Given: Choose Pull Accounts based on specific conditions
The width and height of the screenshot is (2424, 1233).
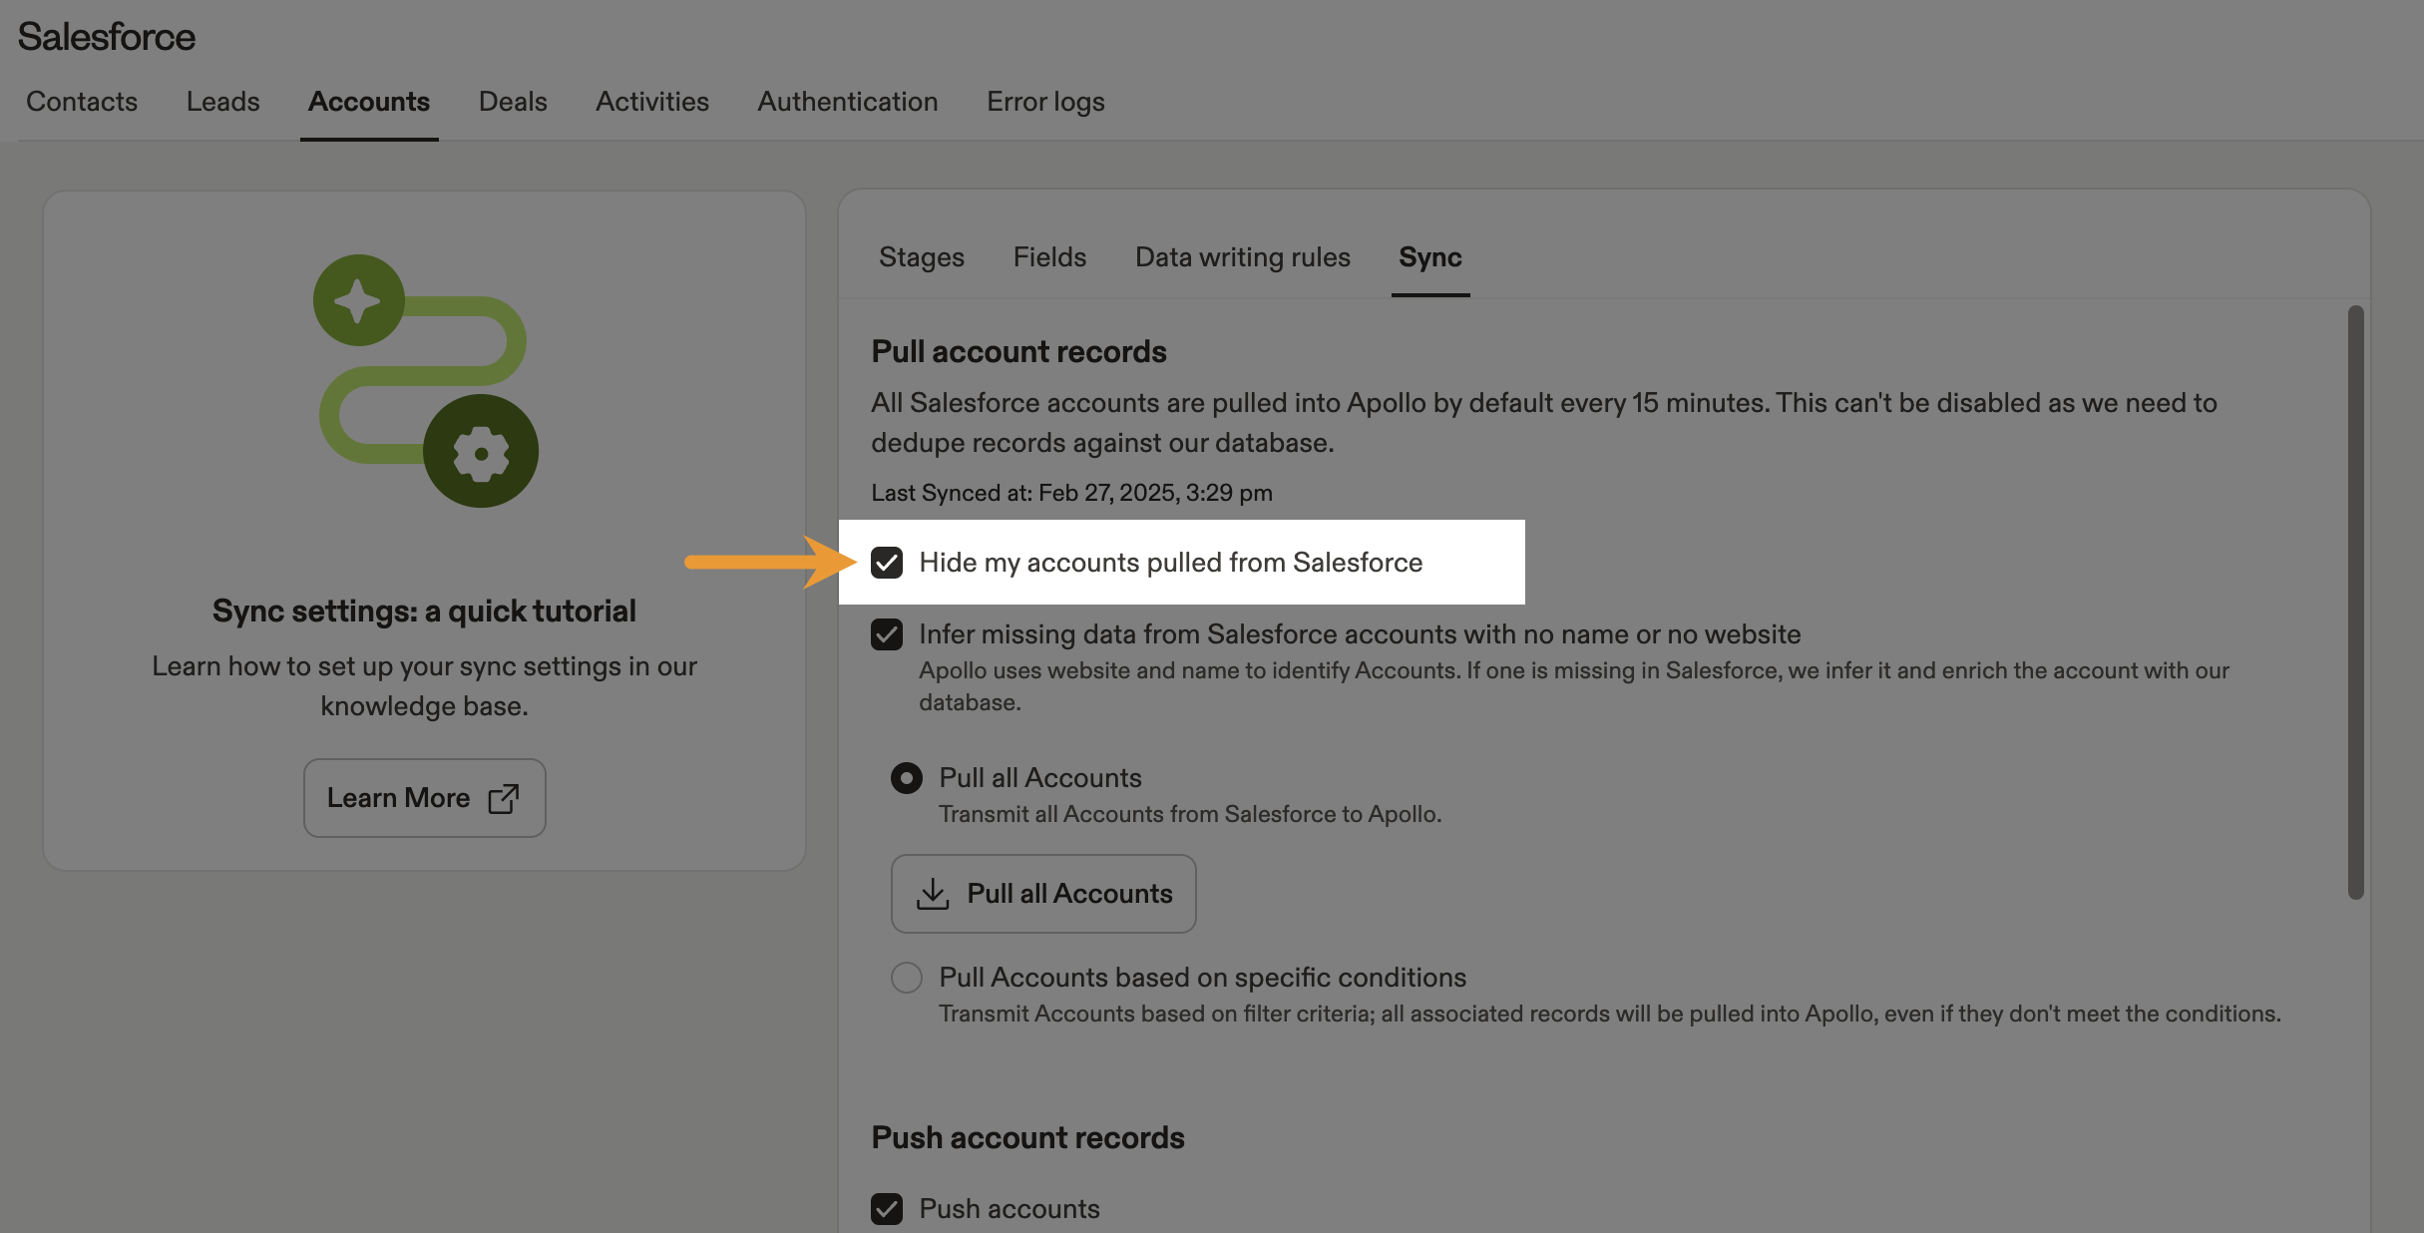Looking at the screenshot, I should (x=907, y=978).
